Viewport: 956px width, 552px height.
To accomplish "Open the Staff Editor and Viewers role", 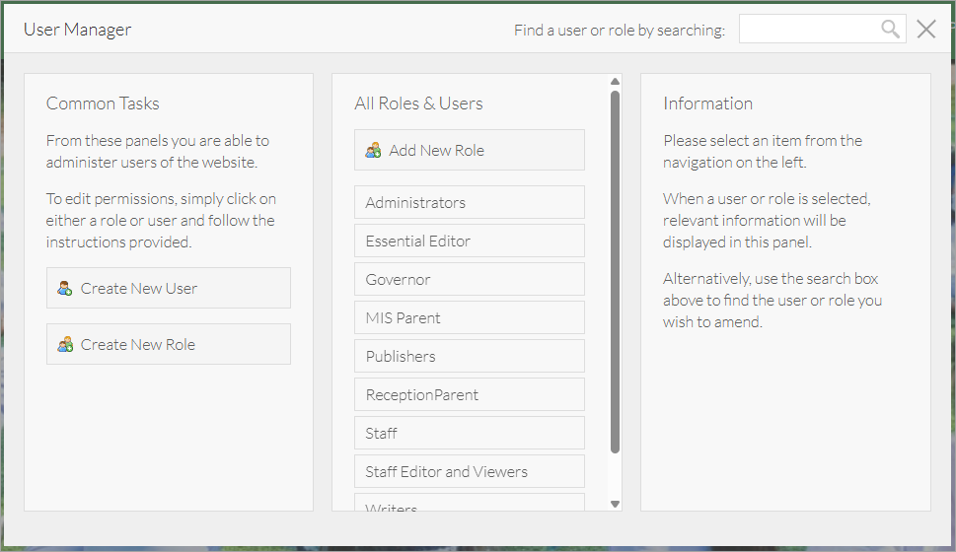I will 469,472.
